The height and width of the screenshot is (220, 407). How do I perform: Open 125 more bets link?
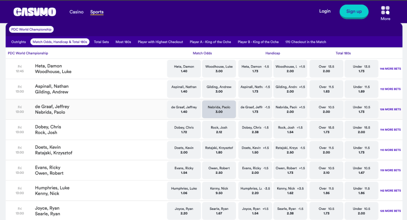pyautogui.click(x=390, y=211)
